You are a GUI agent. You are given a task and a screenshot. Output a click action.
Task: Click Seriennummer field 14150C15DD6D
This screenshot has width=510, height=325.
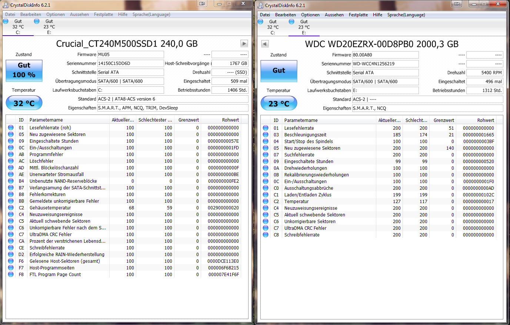click(130, 63)
